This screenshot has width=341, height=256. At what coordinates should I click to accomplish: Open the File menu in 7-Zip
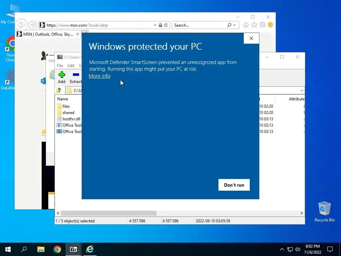coord(60,66)
